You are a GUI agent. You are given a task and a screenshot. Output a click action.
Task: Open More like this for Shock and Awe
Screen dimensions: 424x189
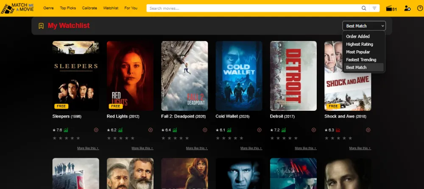[360, 148]
